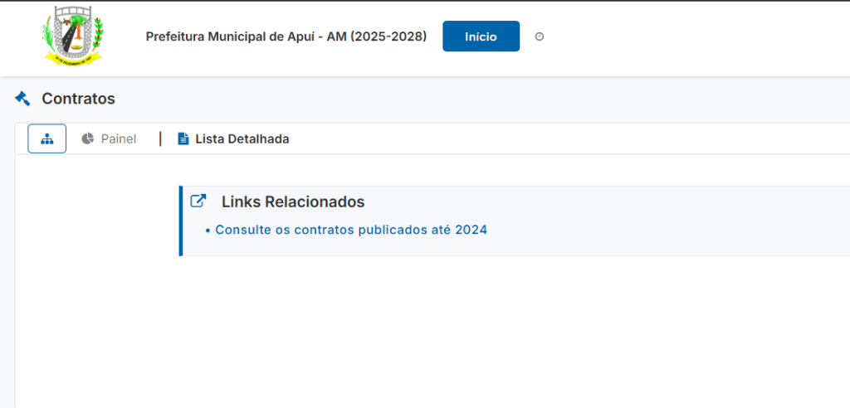Click the Contratos page heading
The width and height of the screenshot is (850, 408).
pos(78,99)
